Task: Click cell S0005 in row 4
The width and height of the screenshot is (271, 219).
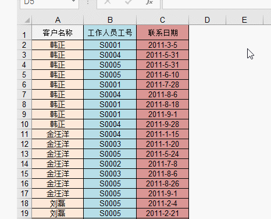Action: [x=110, y=65]
